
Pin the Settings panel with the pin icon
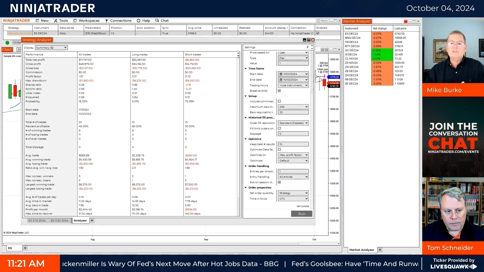click(308, 47)
